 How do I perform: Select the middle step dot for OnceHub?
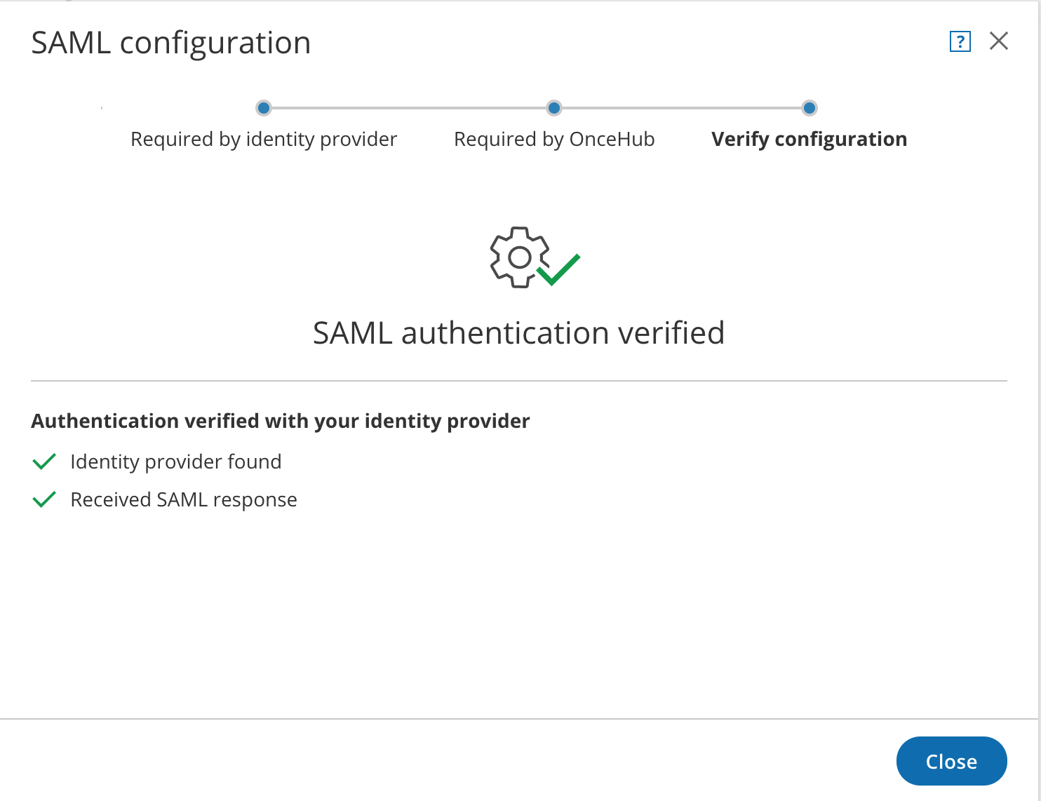point(554,108)
